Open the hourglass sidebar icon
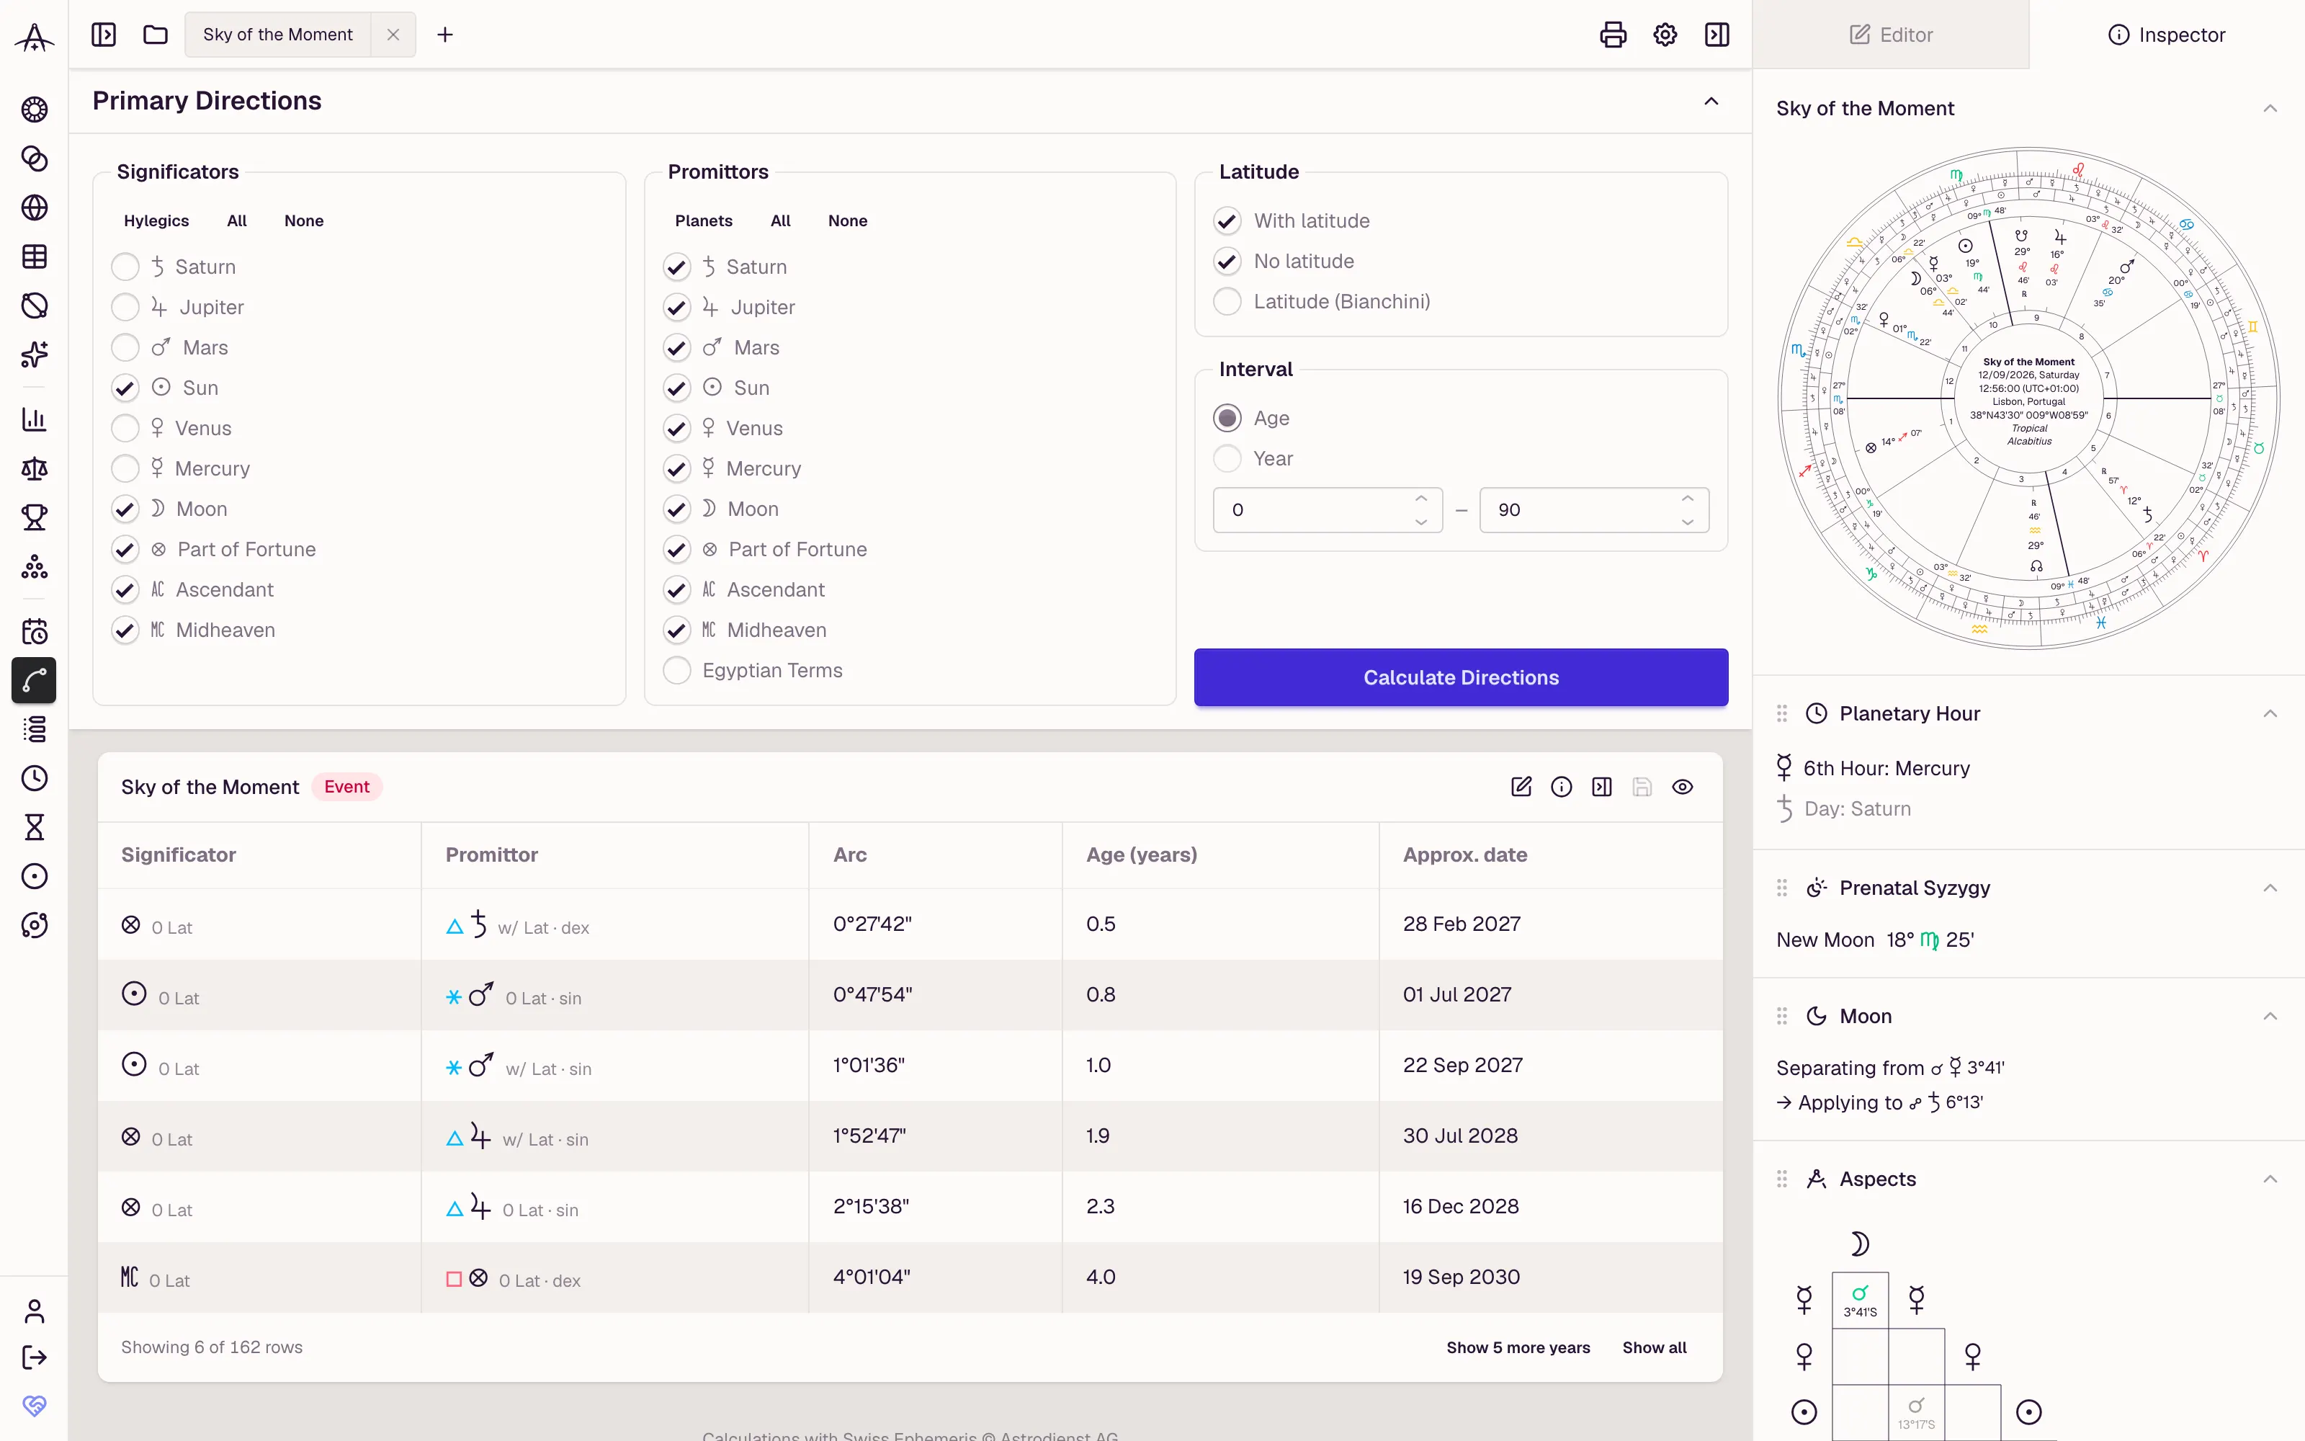This screenshot has width=2305, height=1441. tap(35, 827)
